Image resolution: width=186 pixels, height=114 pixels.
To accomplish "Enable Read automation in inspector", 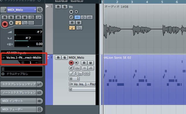I will coord(18,17).
